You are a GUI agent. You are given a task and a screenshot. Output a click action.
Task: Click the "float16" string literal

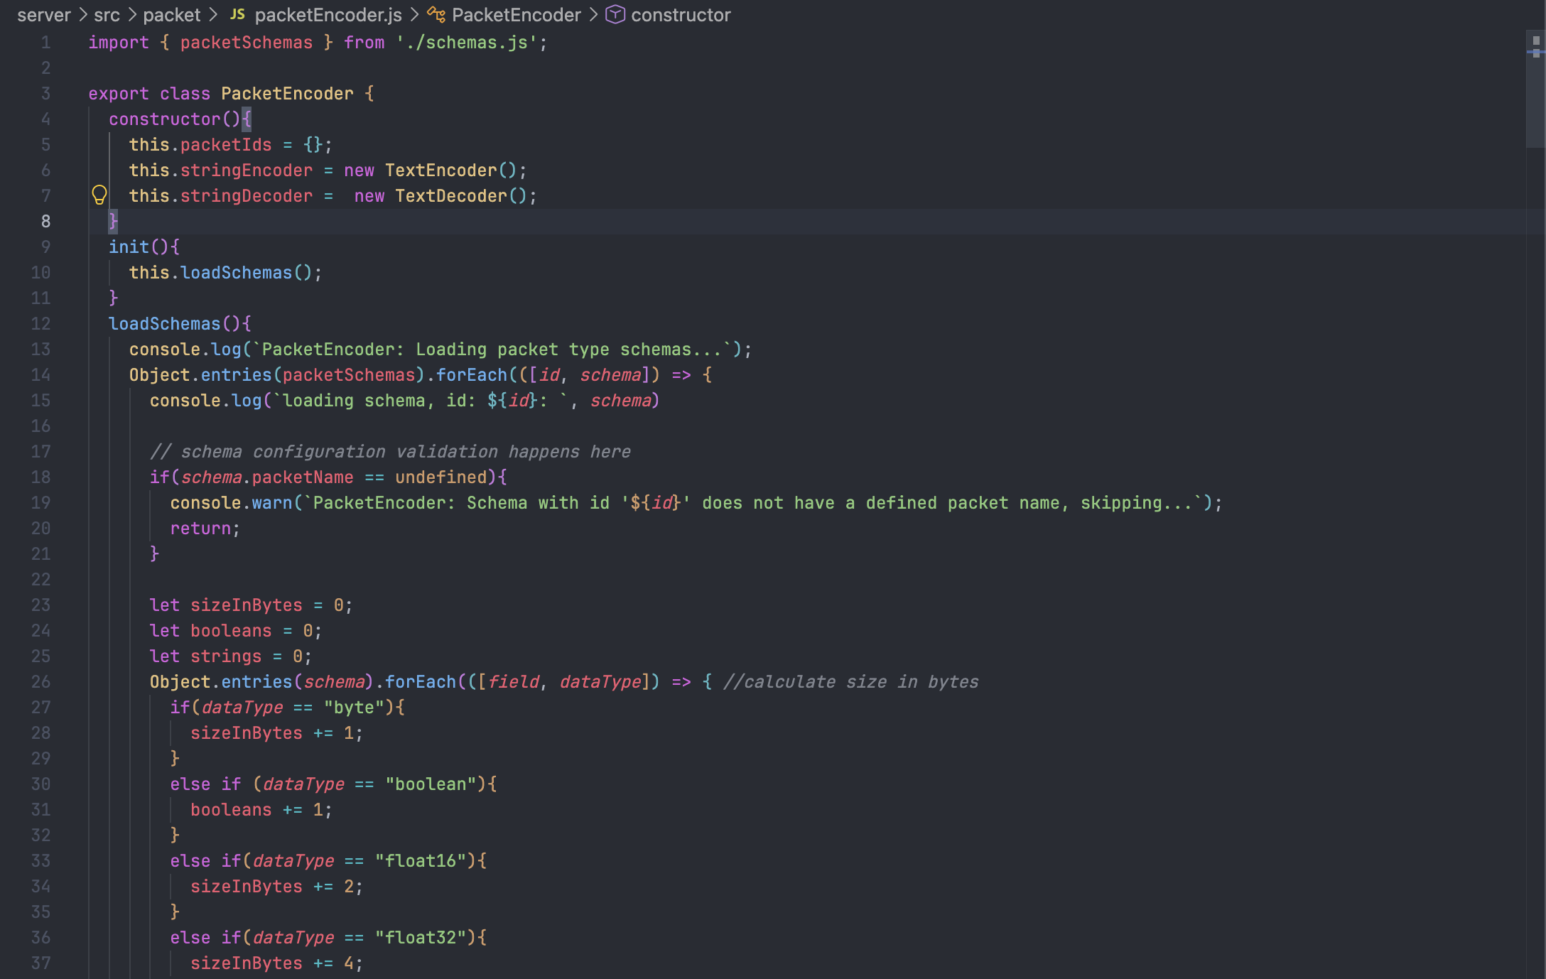point(421,861)
